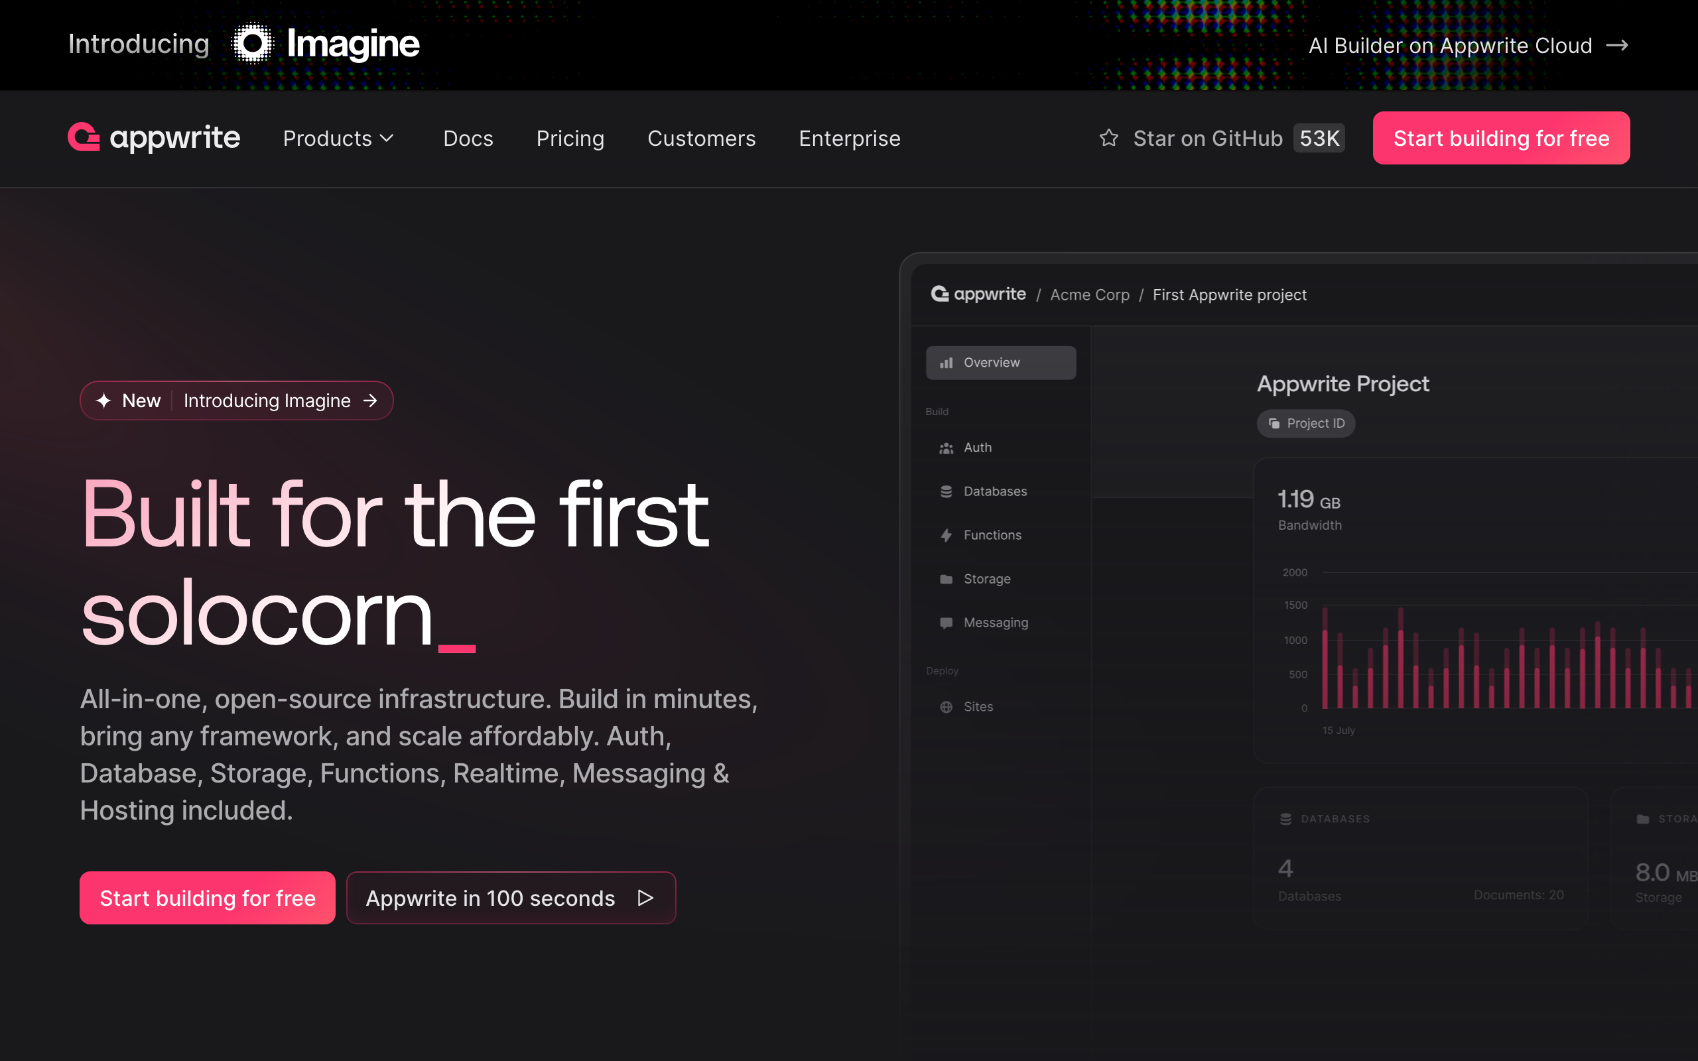This screenshot has width=1698, height=1061.
Task: Click the pink Start building button in navbar
Action: pyautogui.click(x=1500, y=138)
